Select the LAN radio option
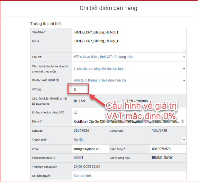Image resolution: width=198 pixels, height=182 pixels. coord(75,101)
